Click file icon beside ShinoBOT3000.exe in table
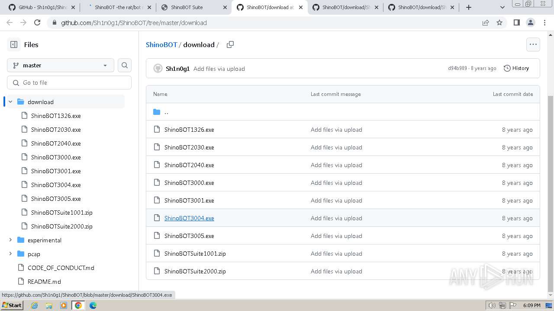The height and width of the screenshot is (311, 554). (x=157, y=183)
